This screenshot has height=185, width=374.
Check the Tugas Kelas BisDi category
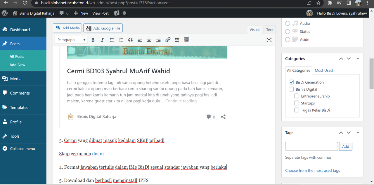click(297, 110)
